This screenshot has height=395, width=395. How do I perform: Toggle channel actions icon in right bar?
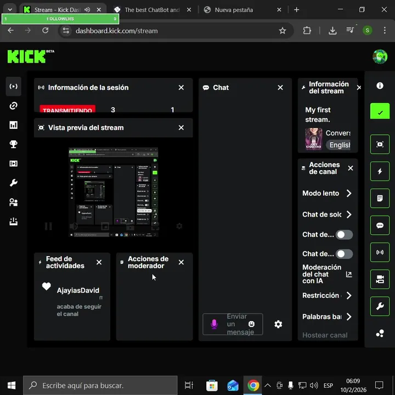click(x=380, y=279)
